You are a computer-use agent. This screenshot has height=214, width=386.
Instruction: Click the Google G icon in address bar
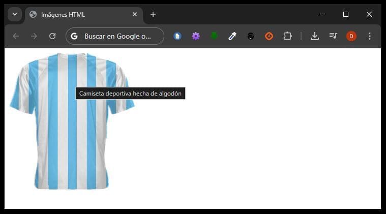(74, 37)
